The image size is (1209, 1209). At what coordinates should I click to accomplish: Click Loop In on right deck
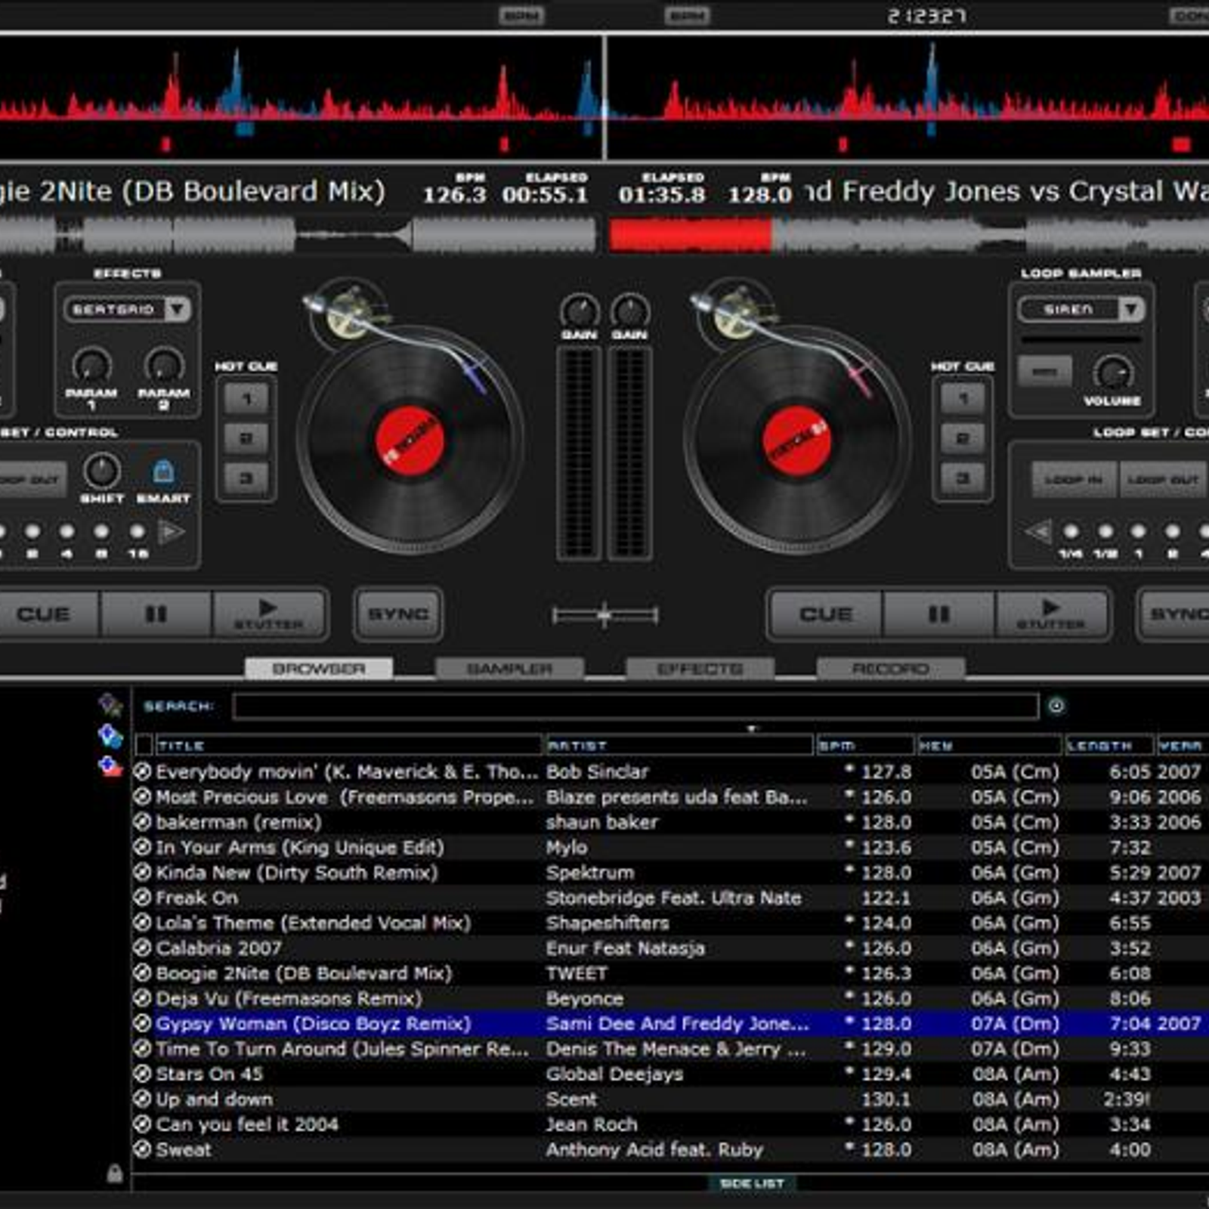click(1074, 480)
